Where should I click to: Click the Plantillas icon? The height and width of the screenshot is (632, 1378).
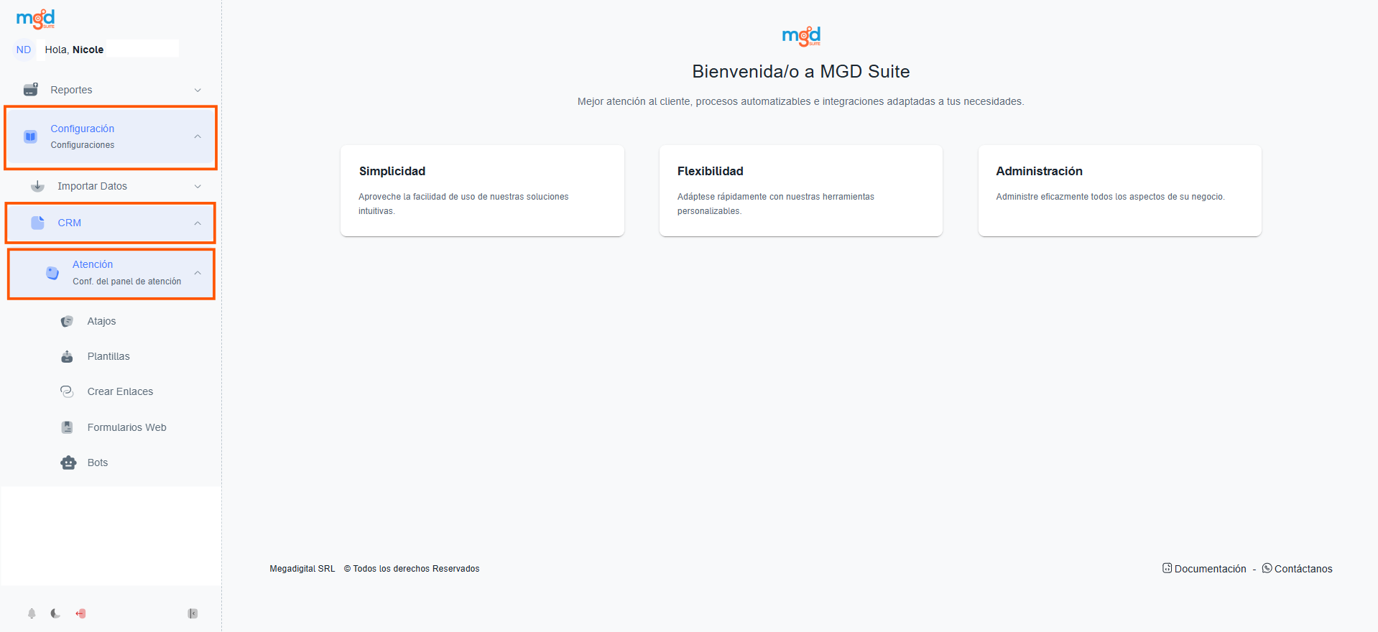pos(68,356)
